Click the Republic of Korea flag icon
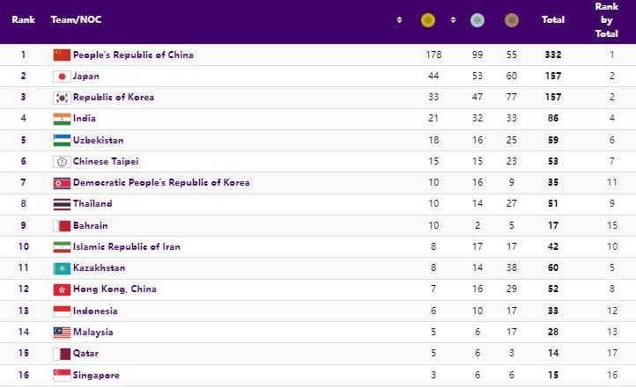 (x=62, y=98)
